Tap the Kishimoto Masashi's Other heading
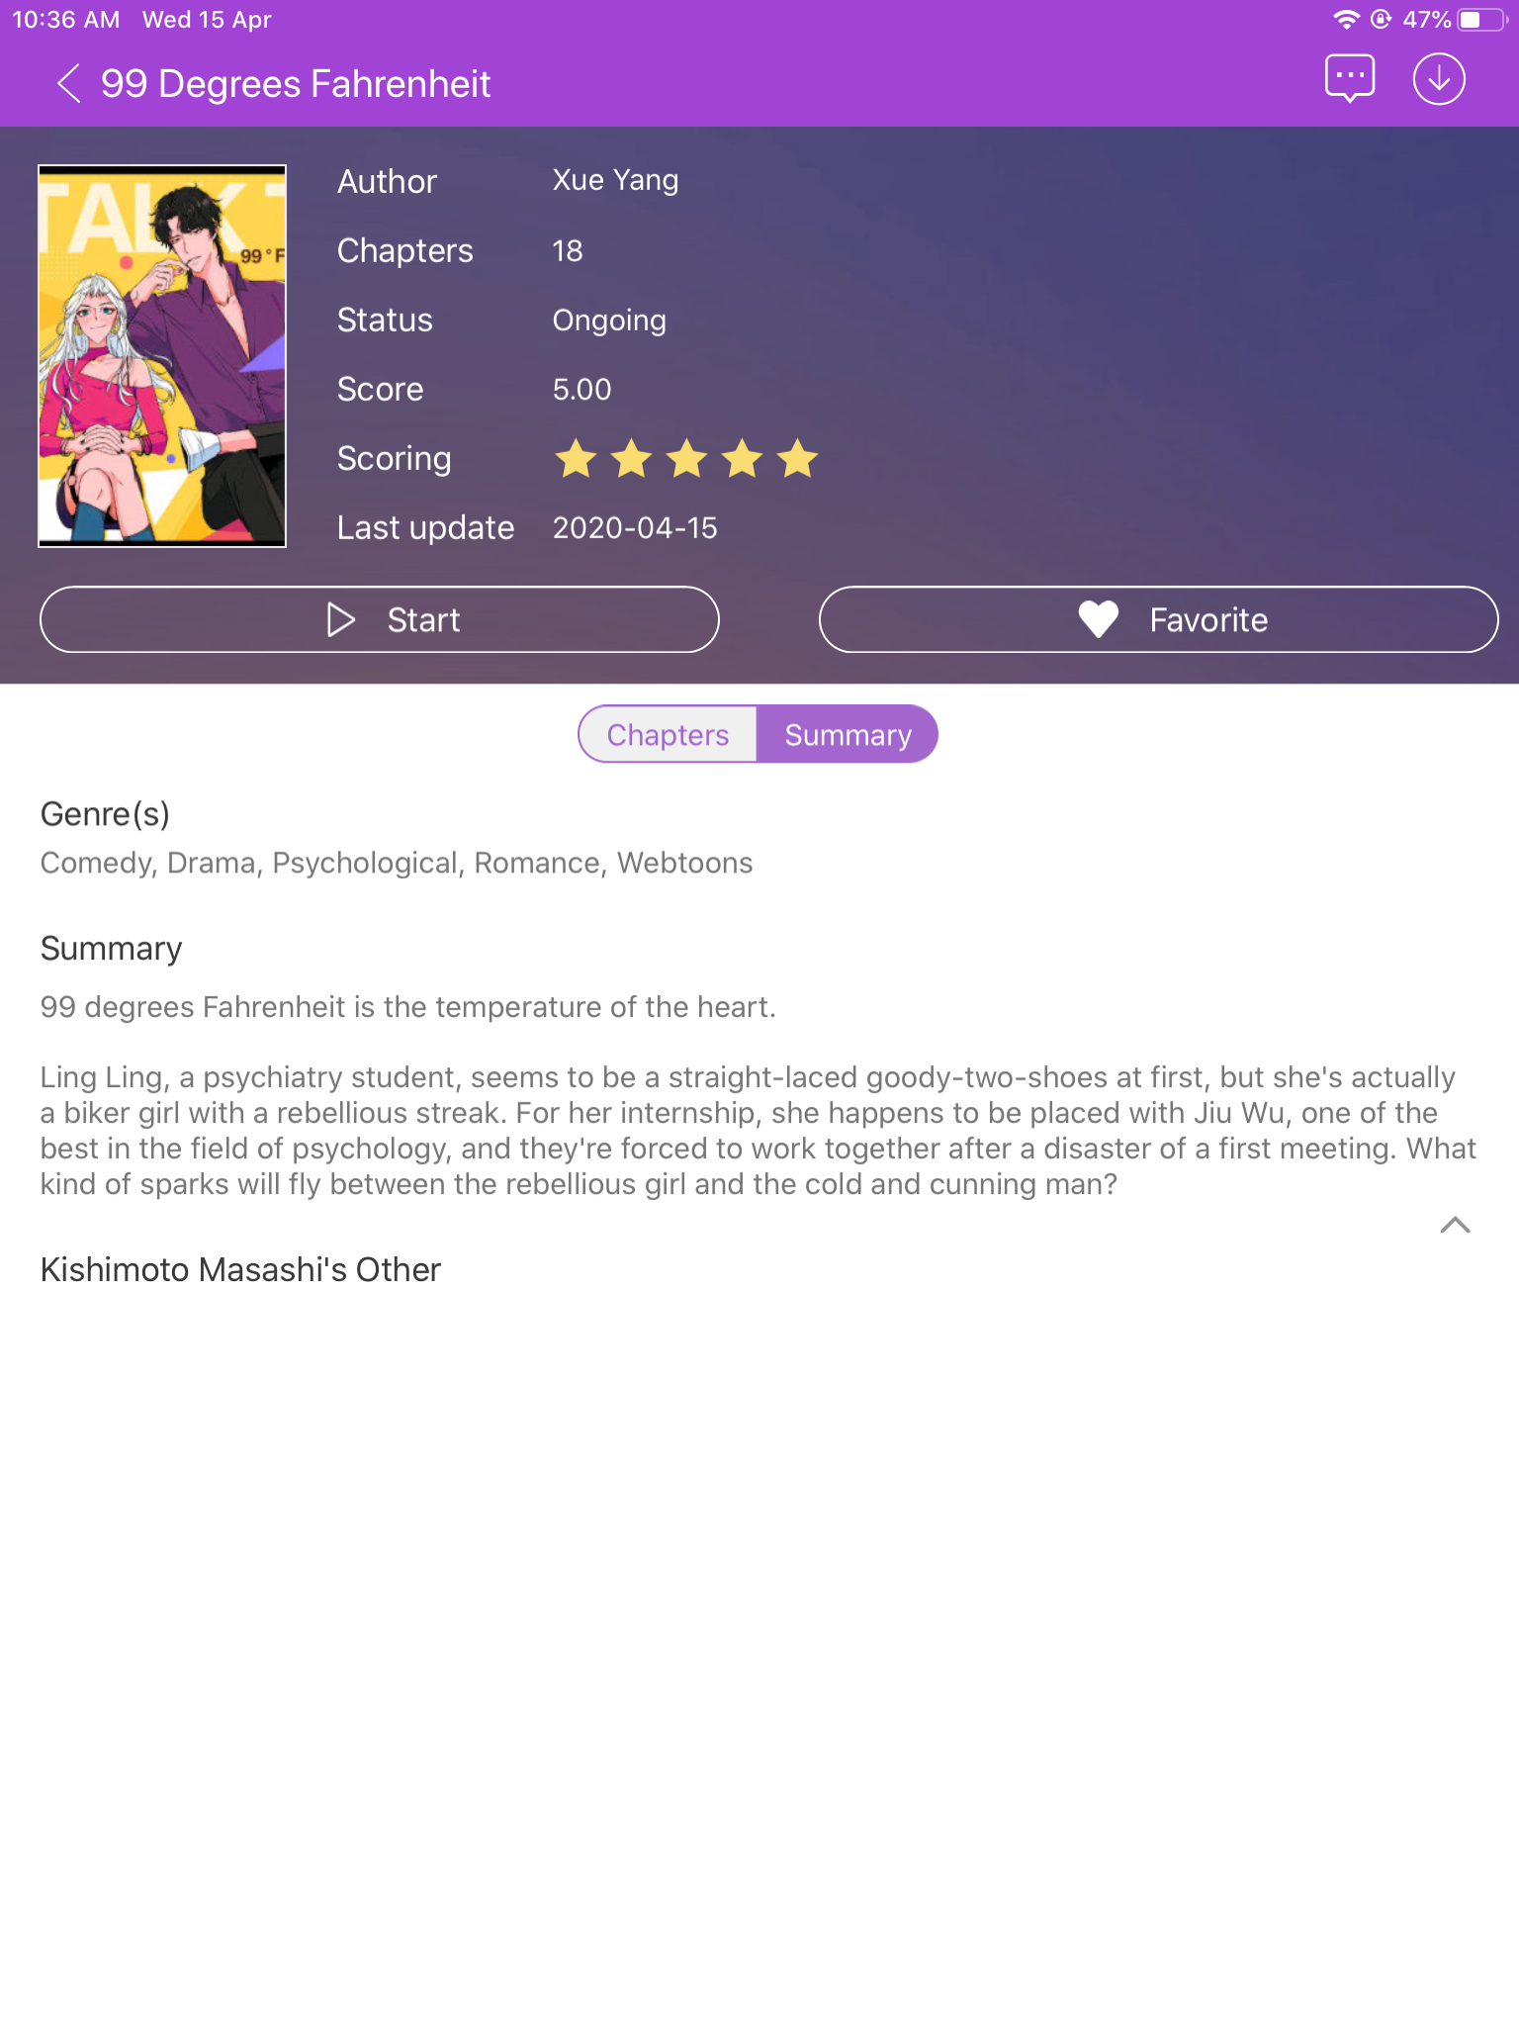1519x2026 pixels. click(240, 1269)
